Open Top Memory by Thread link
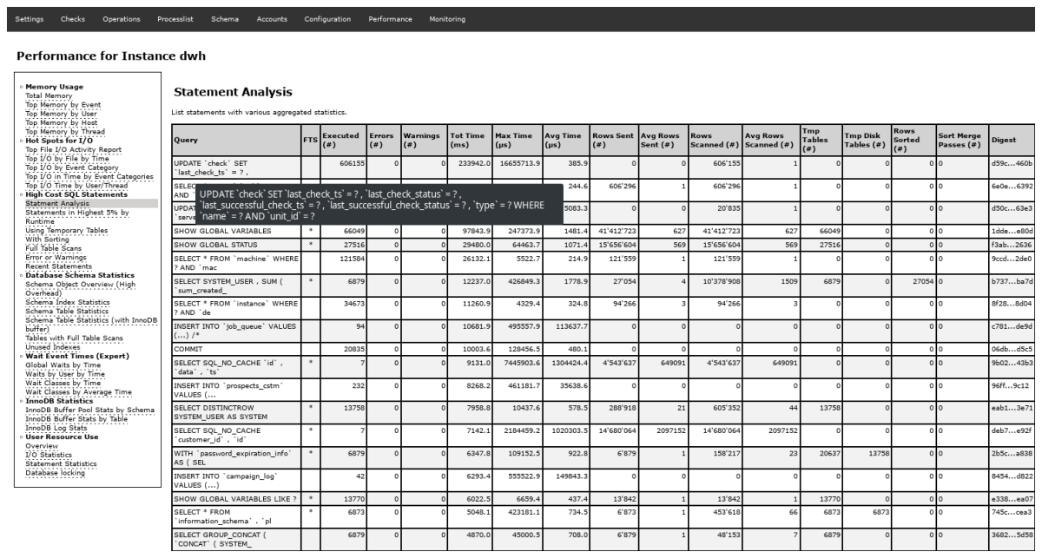 64,131
